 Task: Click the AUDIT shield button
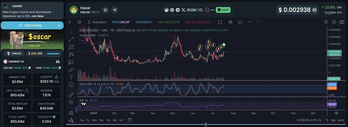click(x=223, y=10)
